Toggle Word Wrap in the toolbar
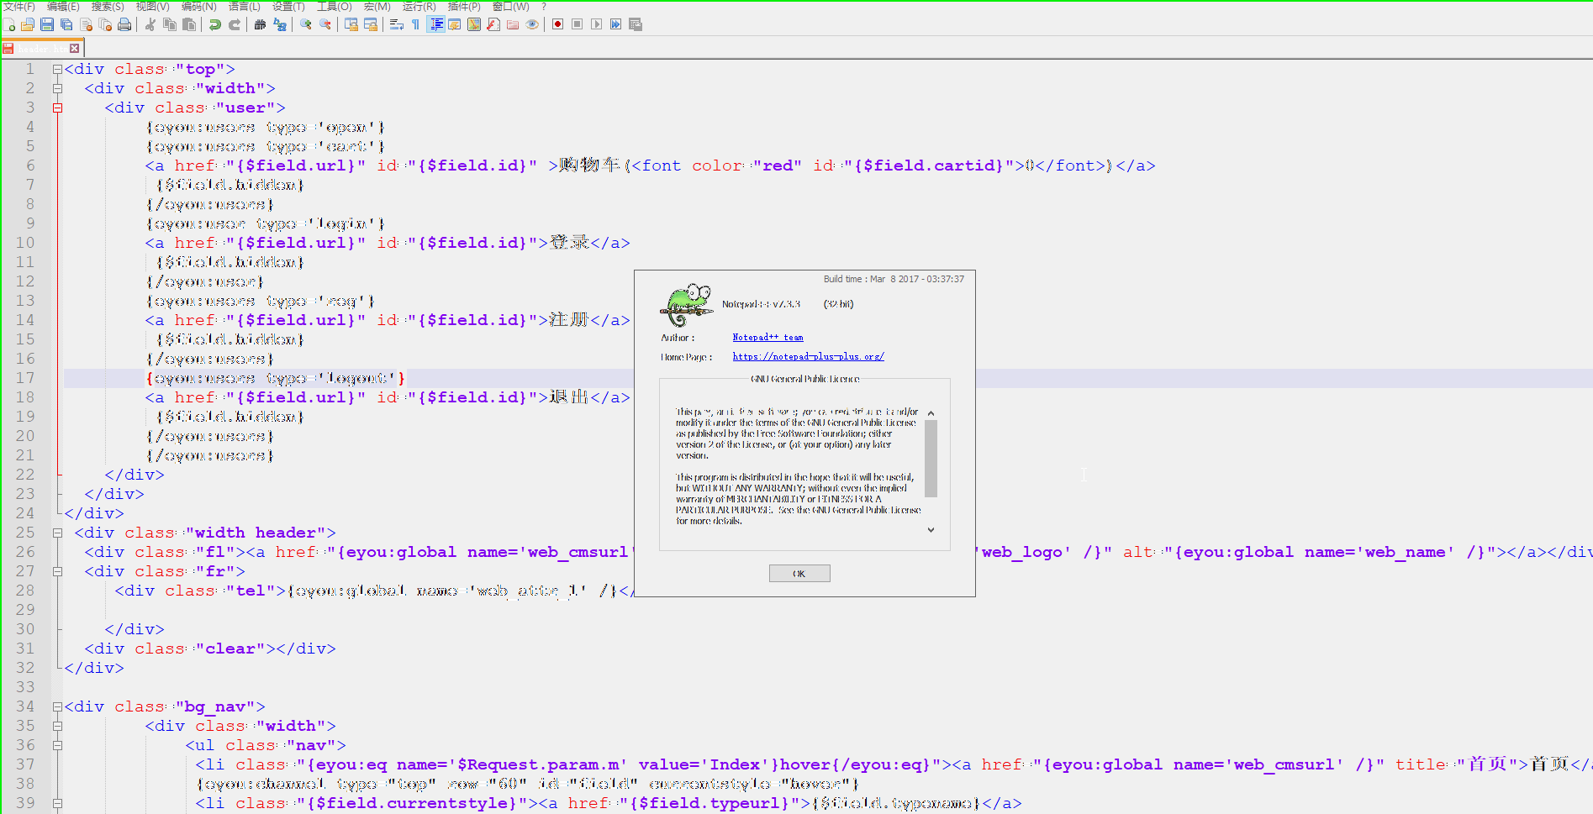1593x814 pixels. pos(397,24)
